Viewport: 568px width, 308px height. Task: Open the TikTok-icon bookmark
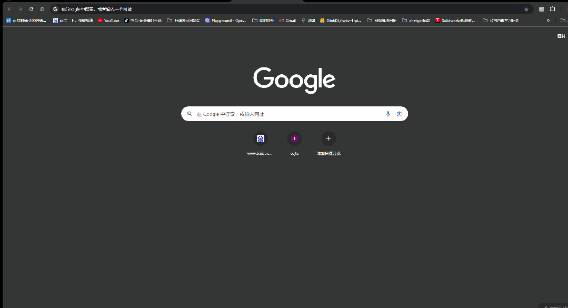coord(143,21)
